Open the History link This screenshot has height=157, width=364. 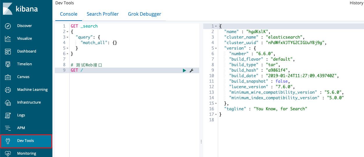[356, 3]
